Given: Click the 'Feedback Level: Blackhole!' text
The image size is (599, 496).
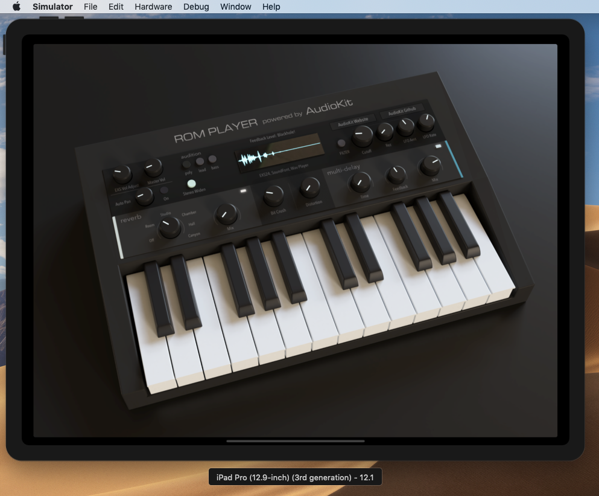Looking at the screenshot, I should coord(273,137).
